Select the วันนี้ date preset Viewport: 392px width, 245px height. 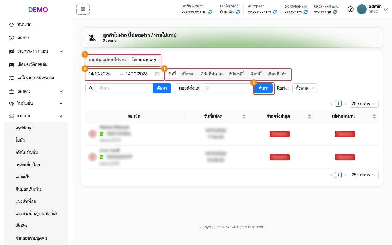point(172,74)
